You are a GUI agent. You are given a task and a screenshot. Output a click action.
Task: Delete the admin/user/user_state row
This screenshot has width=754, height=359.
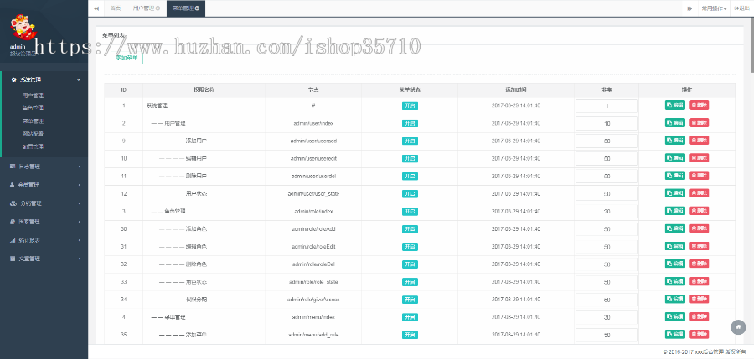click(x=700, y=192)
